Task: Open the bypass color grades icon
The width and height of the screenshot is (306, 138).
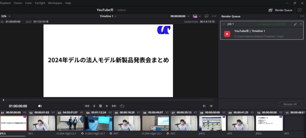Action: [206, 16]
